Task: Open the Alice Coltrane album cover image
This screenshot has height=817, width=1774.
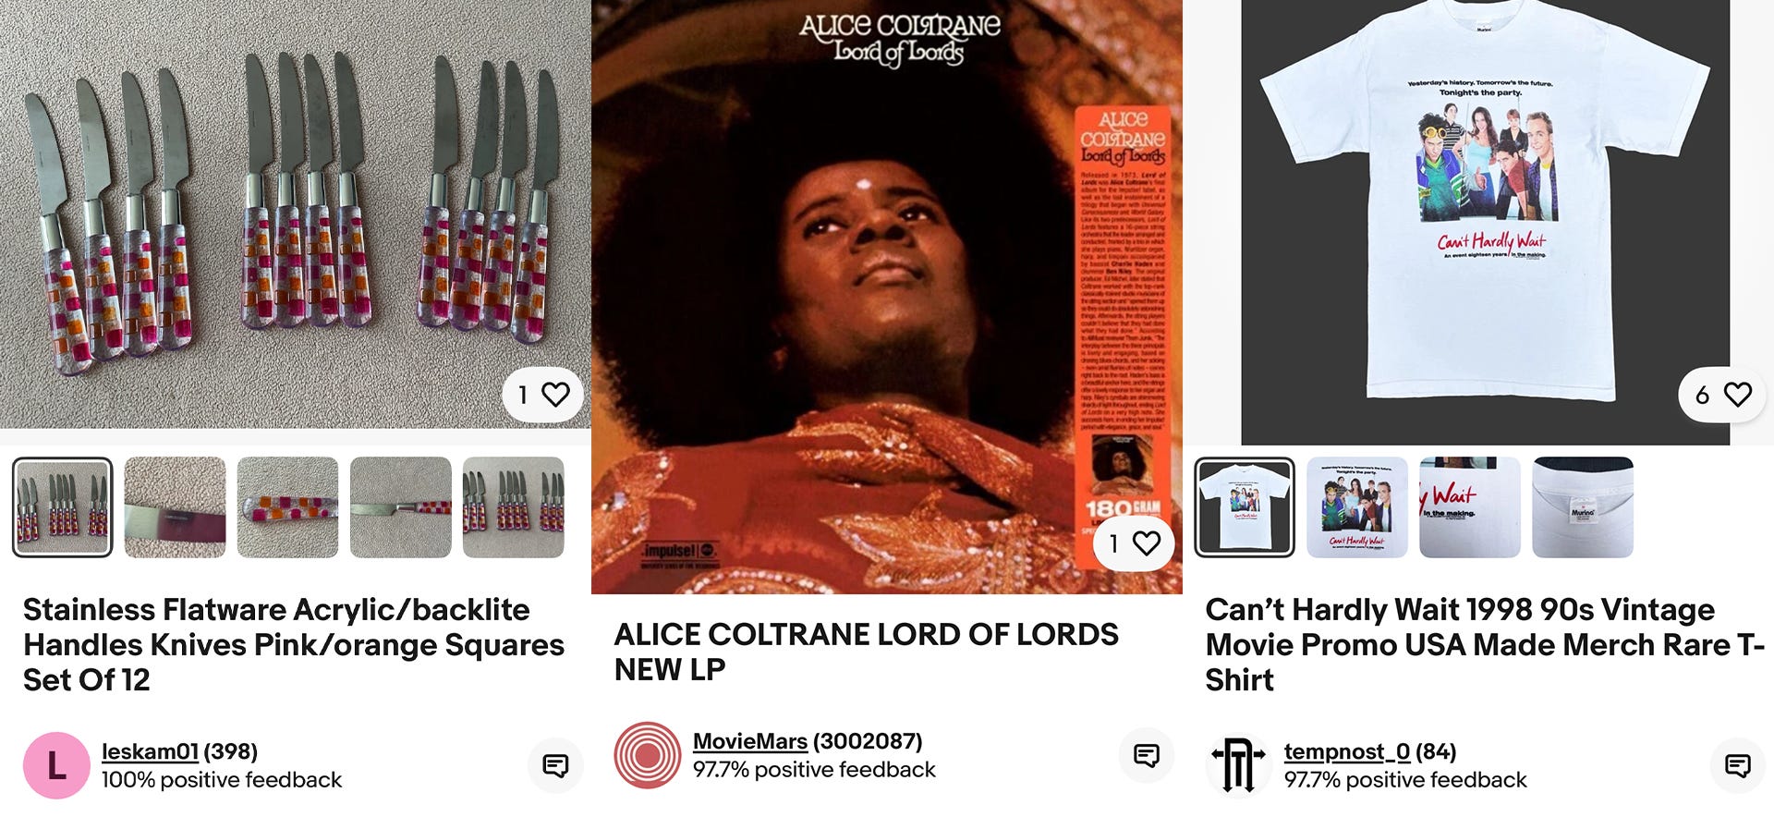Action: (887, 297)
